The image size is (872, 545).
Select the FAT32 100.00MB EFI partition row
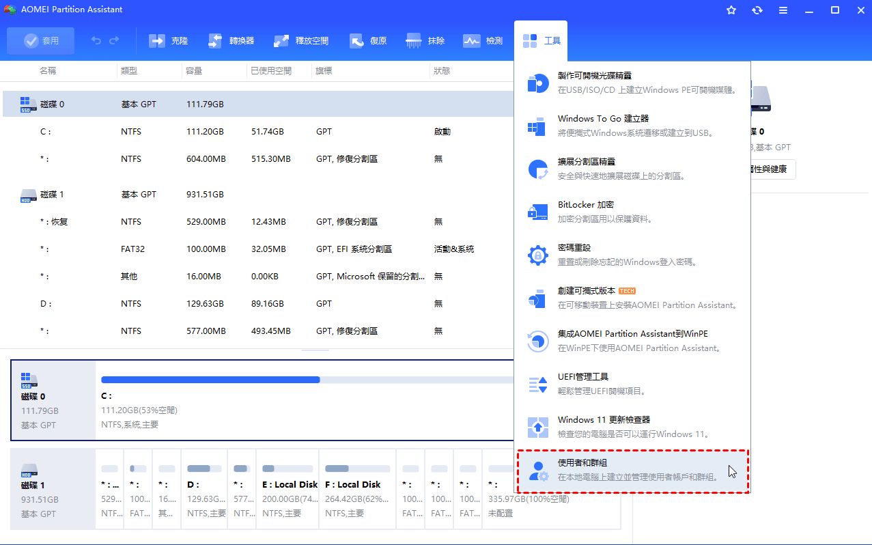[258, 249]
